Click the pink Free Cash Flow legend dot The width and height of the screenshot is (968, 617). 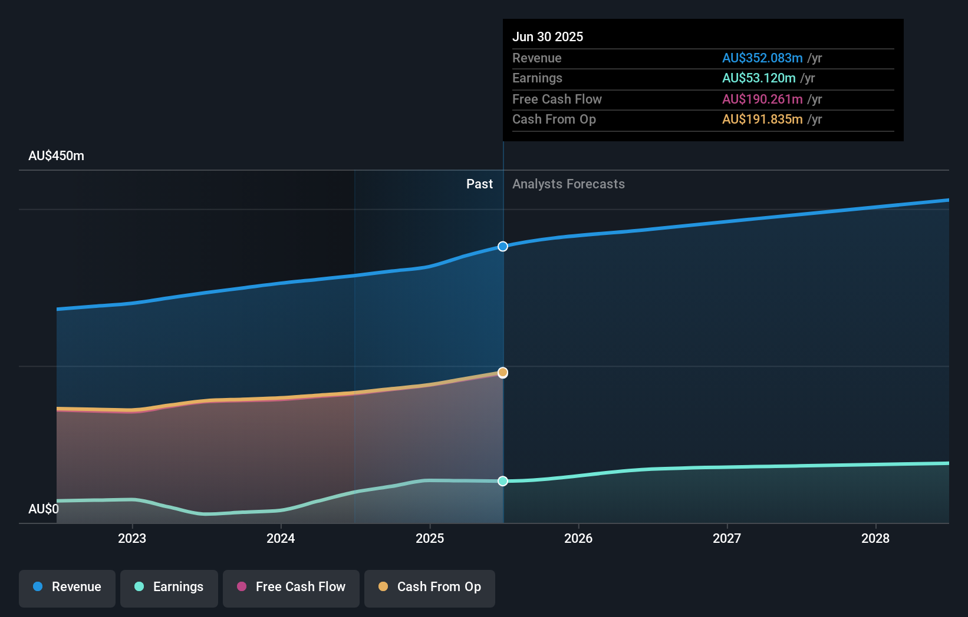pyautogui.click(x=241, y=587)
